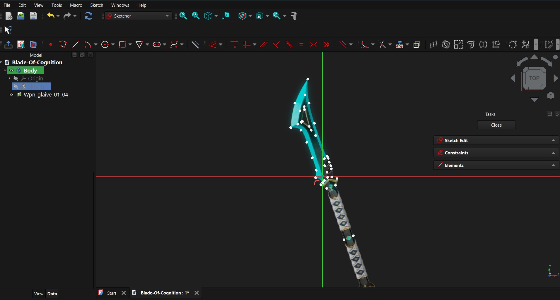Open the Sketcher workbench dropdown
Screen dimensions: 560x300
pyautogui.click(x=138, y=16)
